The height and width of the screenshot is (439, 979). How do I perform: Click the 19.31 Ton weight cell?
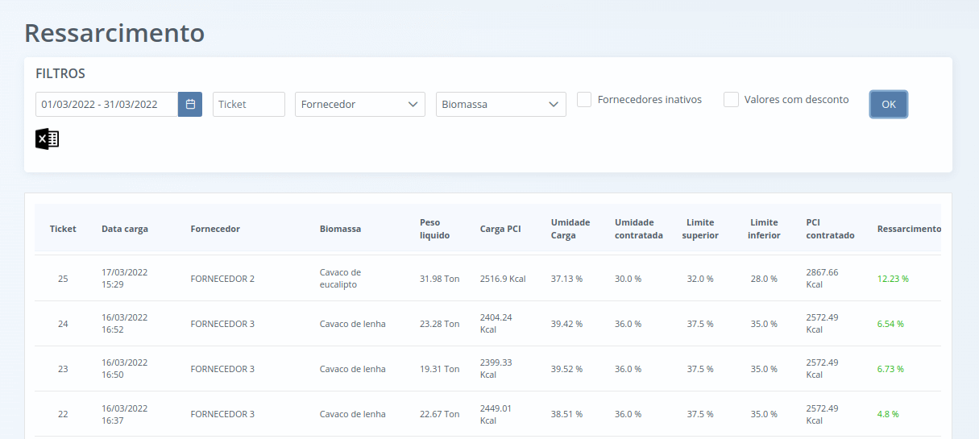click(x=440, y=369)
